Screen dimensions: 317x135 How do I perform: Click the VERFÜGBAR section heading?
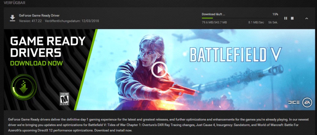(x=14, y=3)
